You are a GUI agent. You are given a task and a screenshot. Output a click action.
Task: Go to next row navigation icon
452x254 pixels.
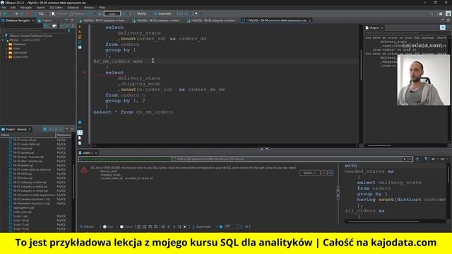point(174,227)
